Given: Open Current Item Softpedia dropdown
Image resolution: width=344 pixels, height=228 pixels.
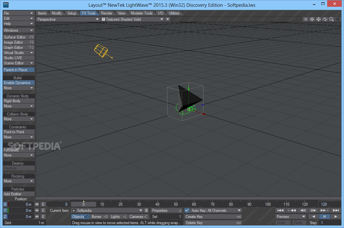Looking at the screenshot, I should click(107, 210).
